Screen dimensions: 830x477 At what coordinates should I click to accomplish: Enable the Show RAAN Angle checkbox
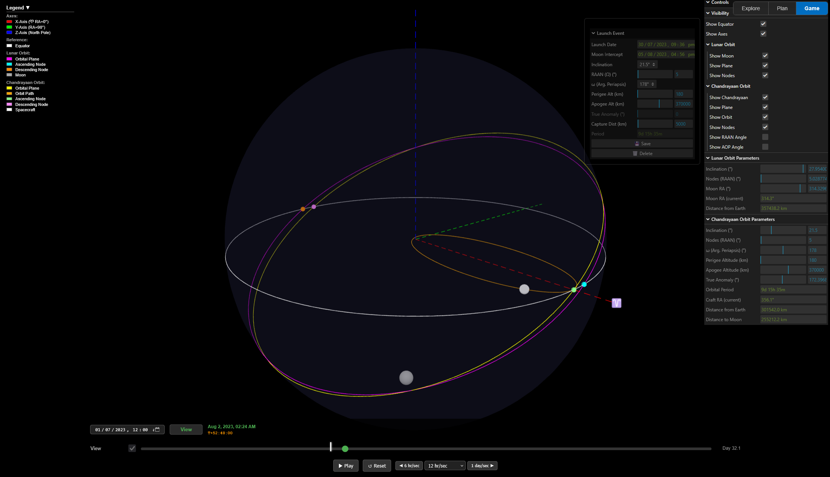(x=765, y=137)
